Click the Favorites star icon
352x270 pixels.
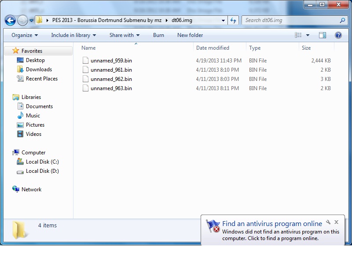pyautogui.click(x=16, y=51)
